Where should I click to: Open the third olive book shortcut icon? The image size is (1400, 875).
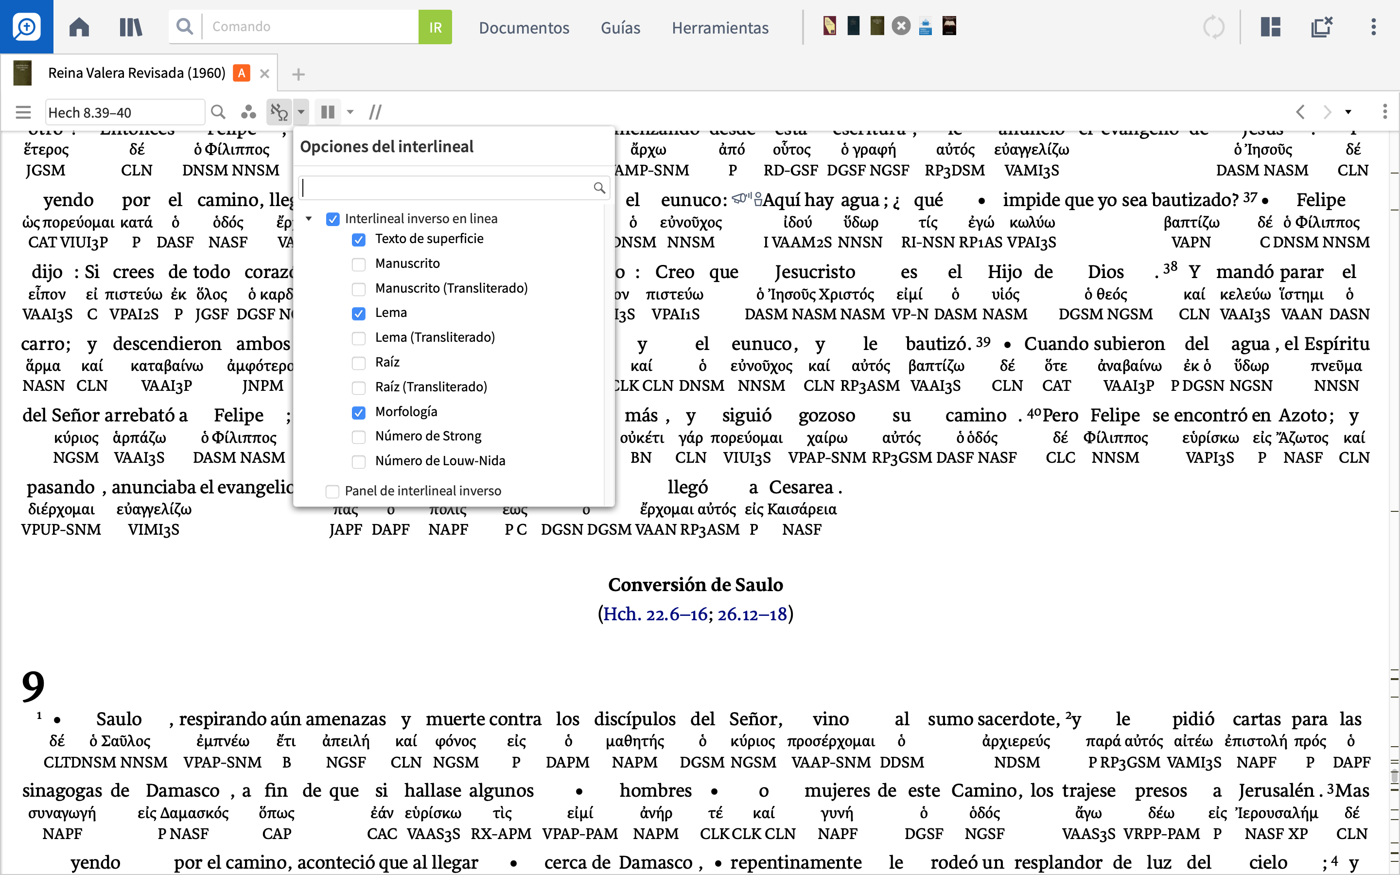(x=877, y=26)
